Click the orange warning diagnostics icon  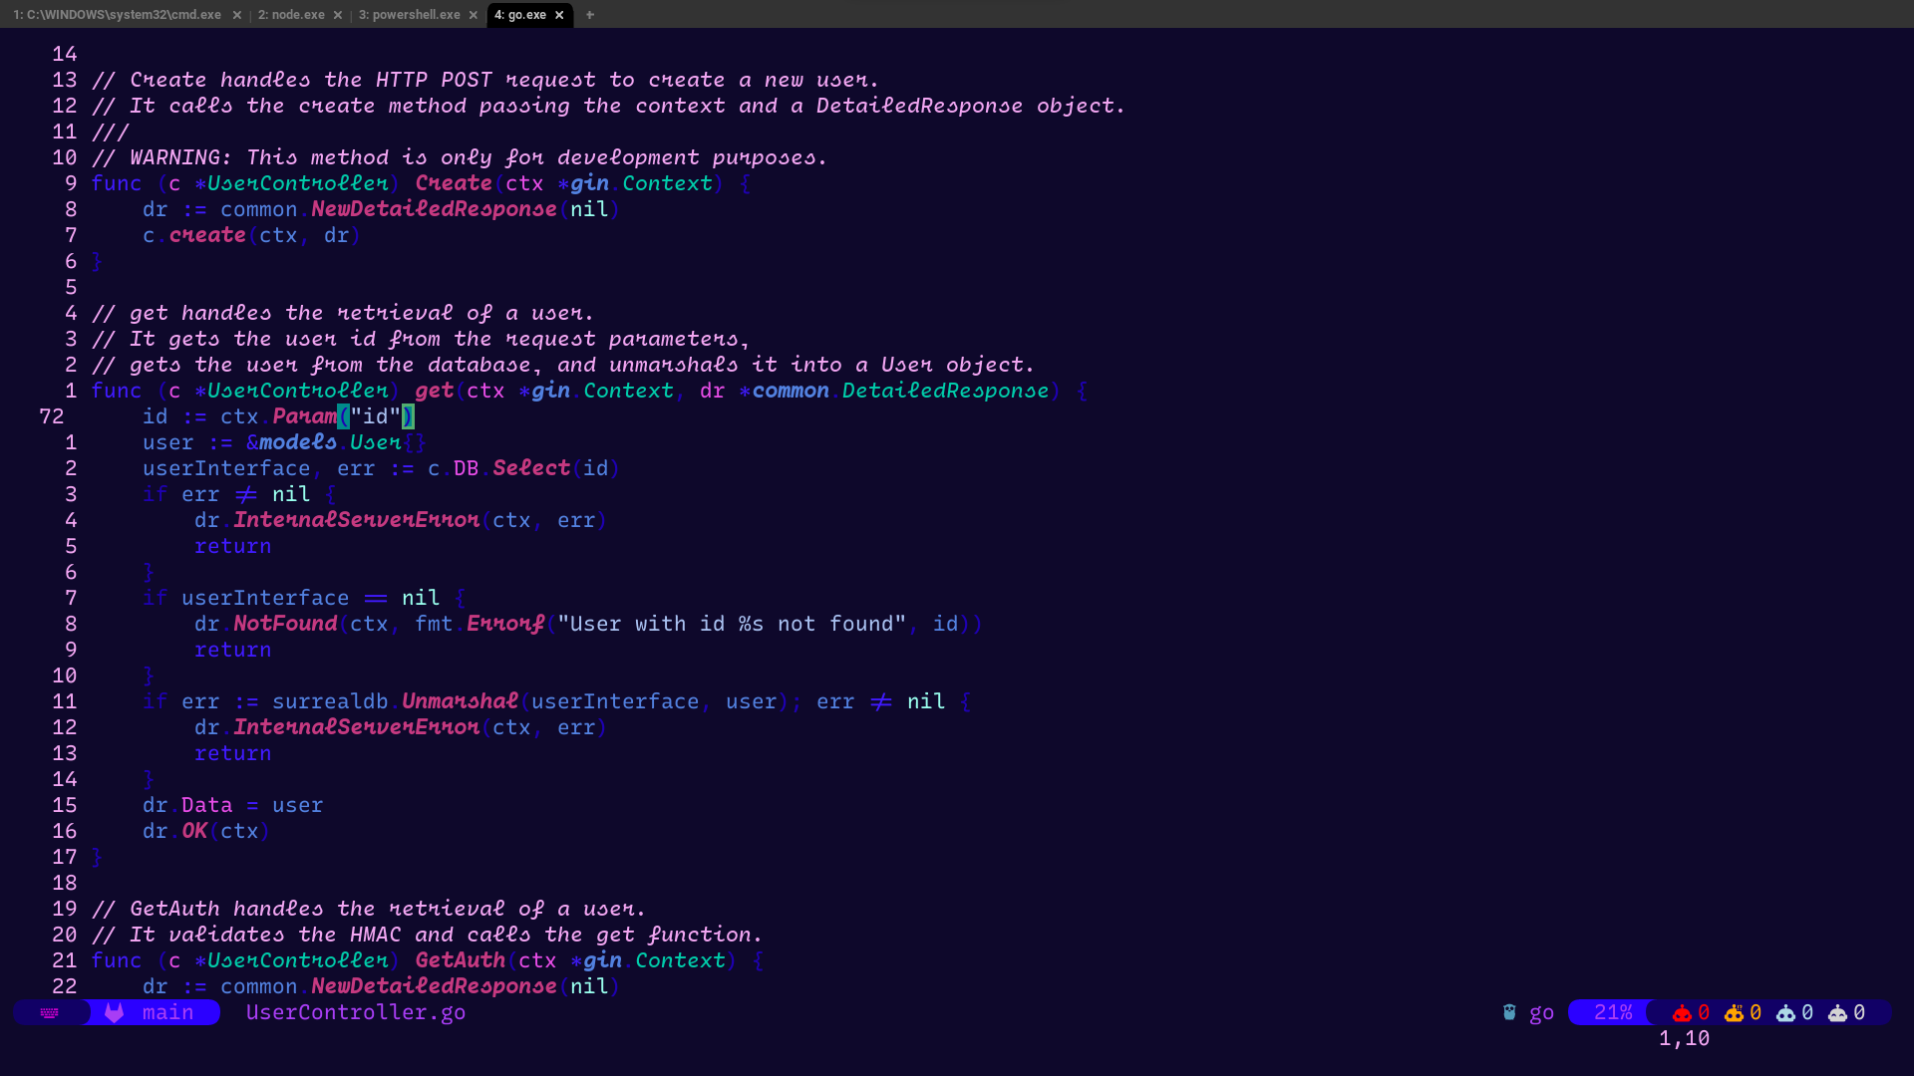[x=1735, y=1012]
